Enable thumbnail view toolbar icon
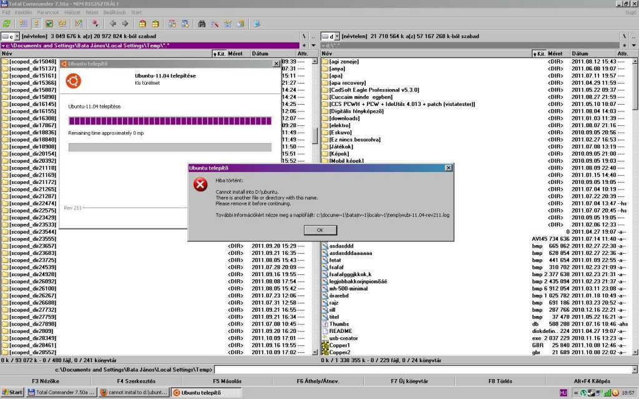The image size is (639, 399). pyautogui.click(x=49, y=24)
